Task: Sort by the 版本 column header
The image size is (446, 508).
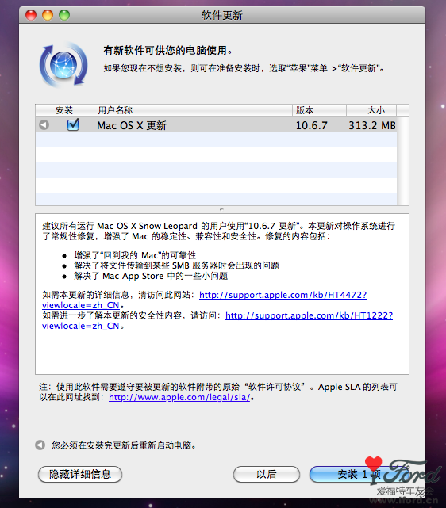Action: 319,110
